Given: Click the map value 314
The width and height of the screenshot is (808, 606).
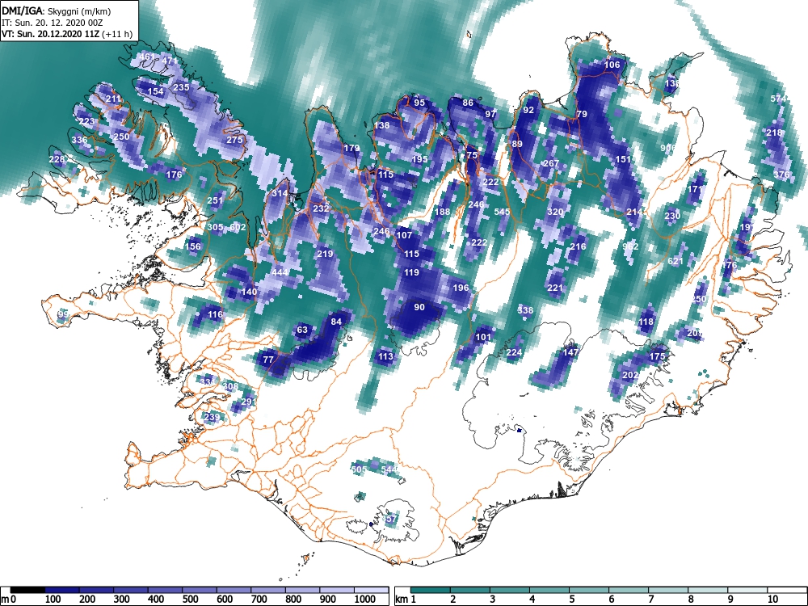Looking at the screenshot, I should coord(280,194).
